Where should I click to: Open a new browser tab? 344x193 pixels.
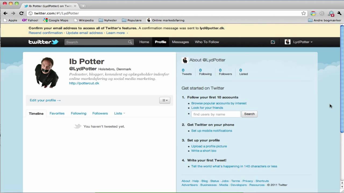point(83,6)
